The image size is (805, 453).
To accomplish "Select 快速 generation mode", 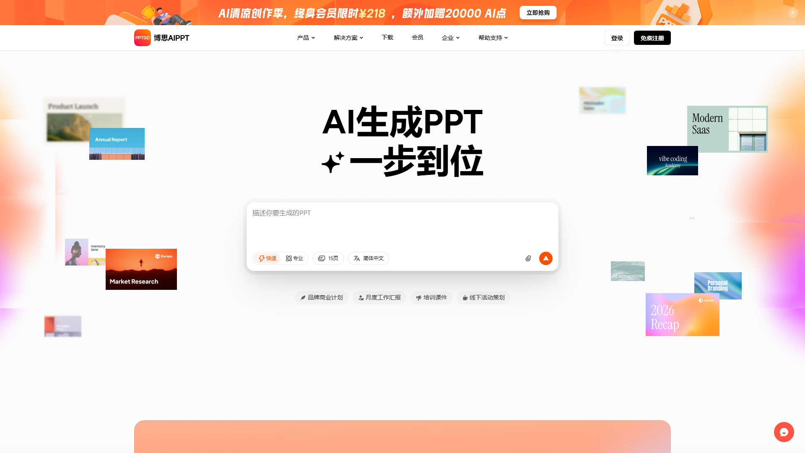I will tap(267, 258).
